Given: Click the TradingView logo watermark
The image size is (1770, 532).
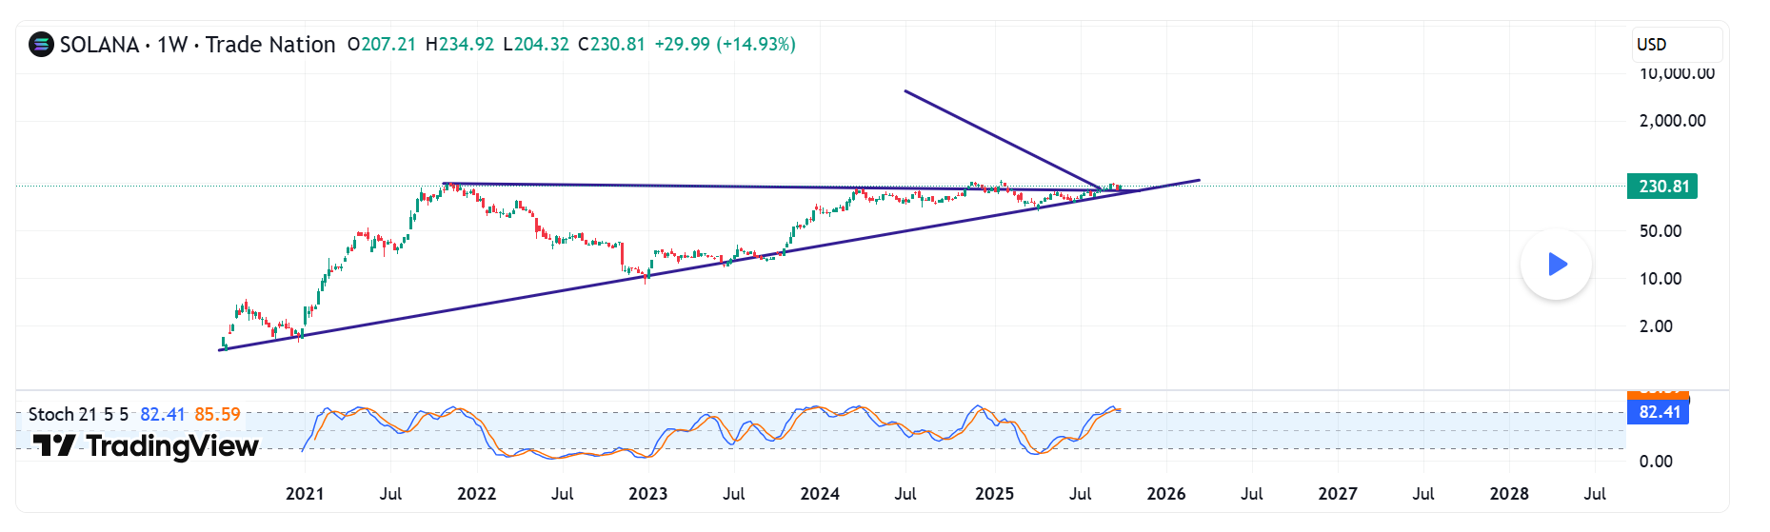Looking at the screenshot, I should (x=147, y=446).
